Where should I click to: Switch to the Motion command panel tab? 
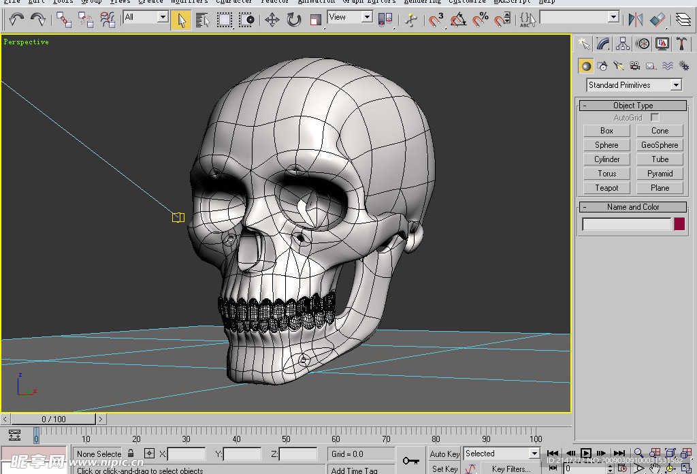(643, 44)
